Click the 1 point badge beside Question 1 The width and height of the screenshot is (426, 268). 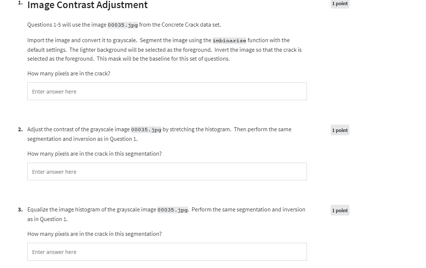point(339,3)
